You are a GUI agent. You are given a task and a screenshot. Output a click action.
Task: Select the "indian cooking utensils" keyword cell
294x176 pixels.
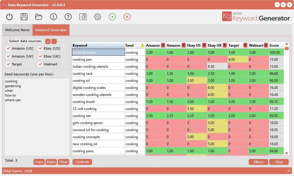click(x=98, y=67)
